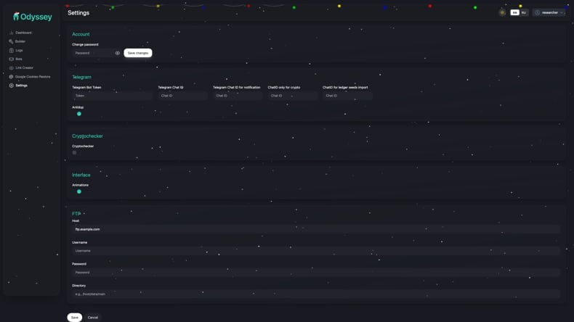Click the Logs icon in sidebar

click(x=12, y=50)
